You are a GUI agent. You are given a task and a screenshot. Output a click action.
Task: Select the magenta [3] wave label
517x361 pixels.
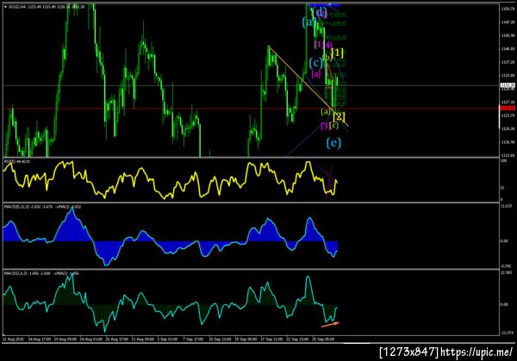click(x=325, y=126)
